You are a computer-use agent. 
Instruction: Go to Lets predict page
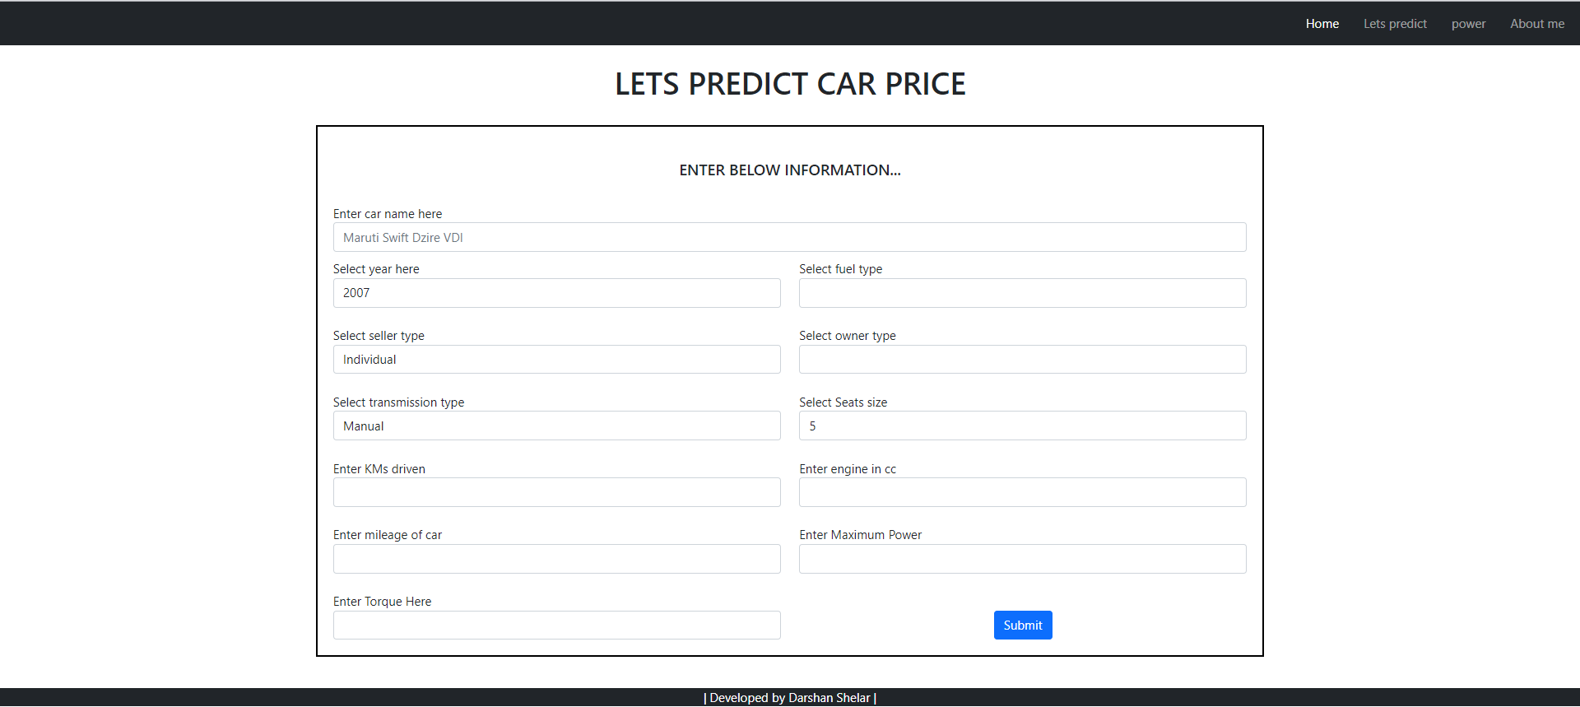click(1395, 24)
